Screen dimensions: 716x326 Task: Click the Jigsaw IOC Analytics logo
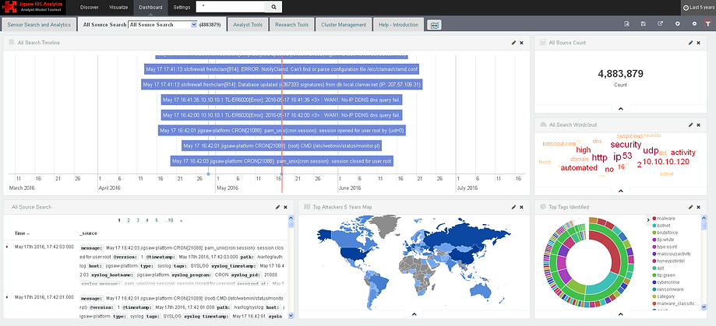[x=34, y=7]
